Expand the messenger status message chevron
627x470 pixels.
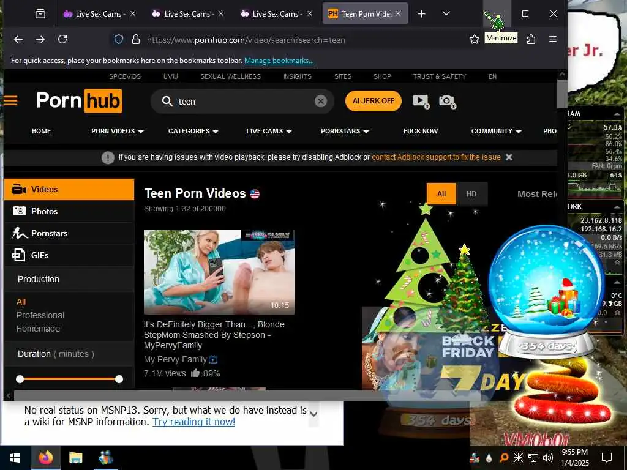tap(314, 414)
